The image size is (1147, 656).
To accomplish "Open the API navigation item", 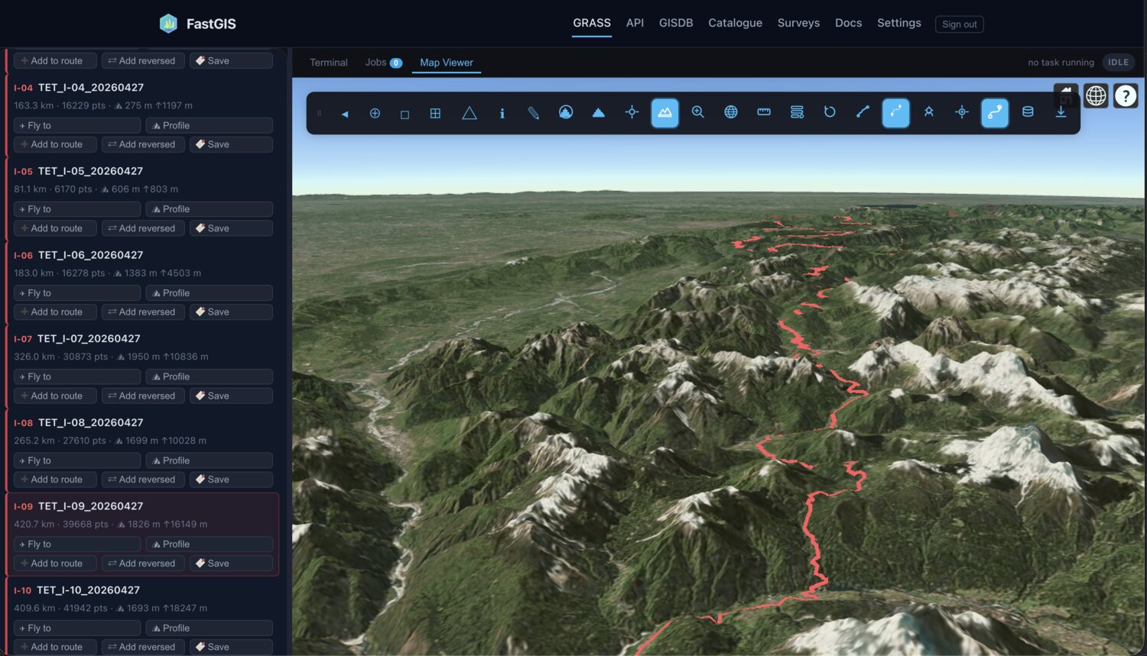I will tap(635, 23).
